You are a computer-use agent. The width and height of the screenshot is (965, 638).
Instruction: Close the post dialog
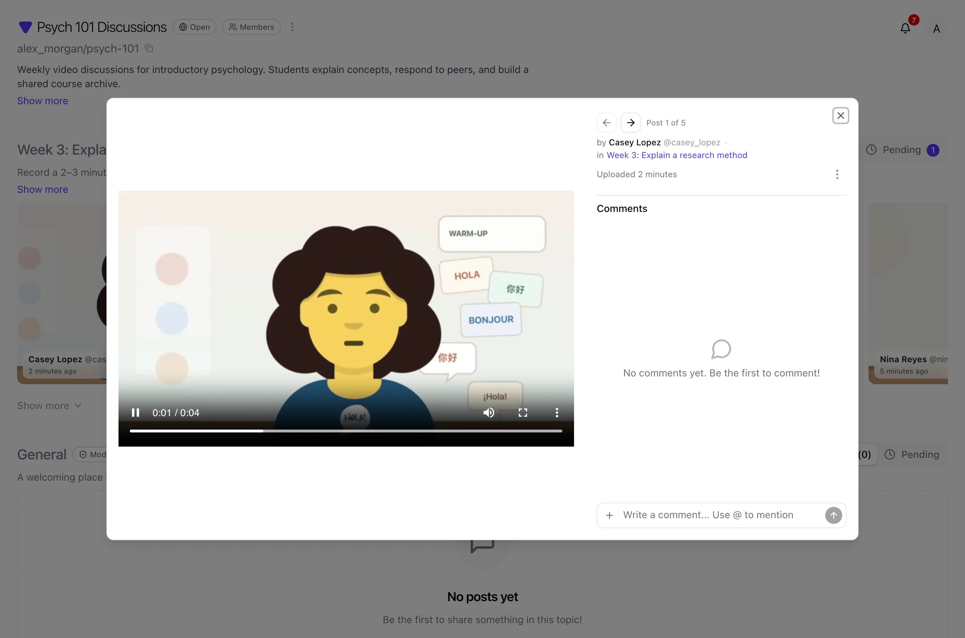(840, 116)
